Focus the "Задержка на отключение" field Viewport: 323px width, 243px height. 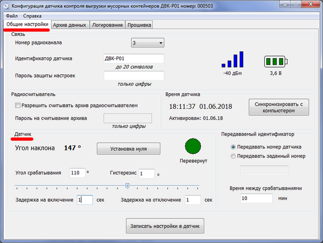pyautogui.click(x=193, y=200)
